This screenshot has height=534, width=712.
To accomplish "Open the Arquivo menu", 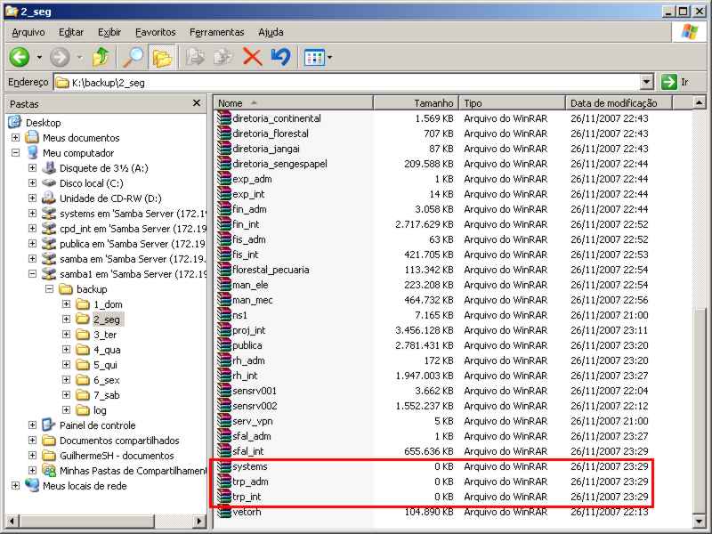I will click(28, 32).
